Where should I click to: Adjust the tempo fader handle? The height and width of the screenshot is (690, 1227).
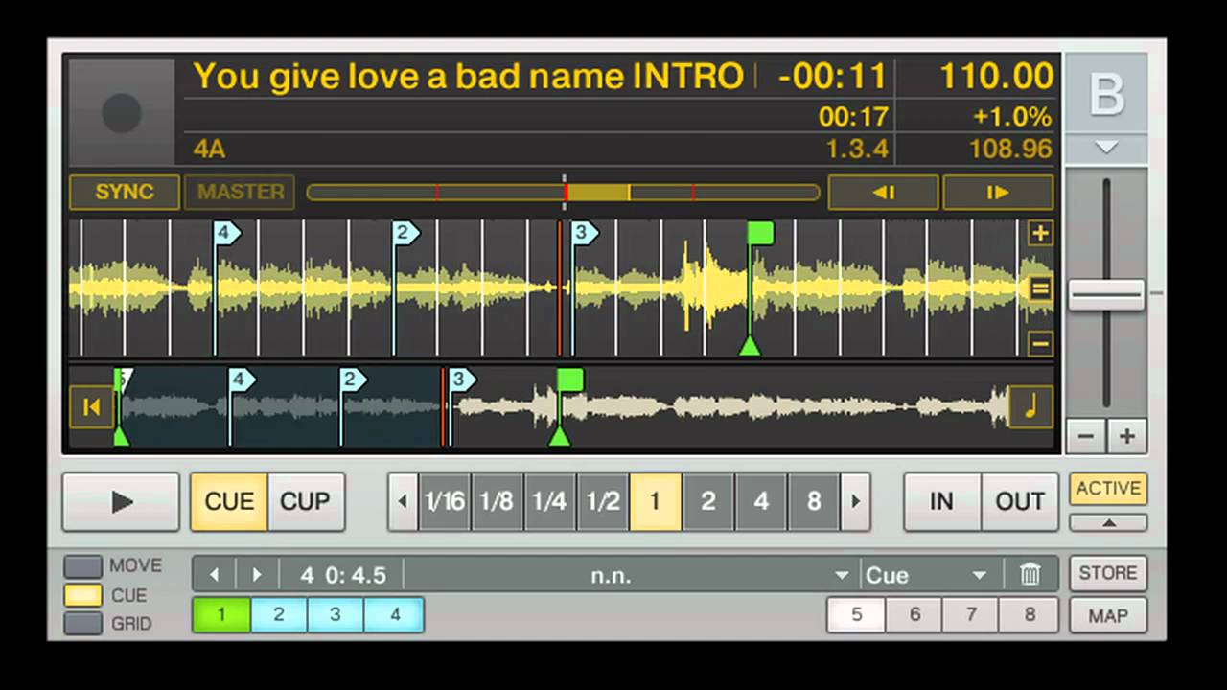pyautogui.click(x=1106, y=295)
